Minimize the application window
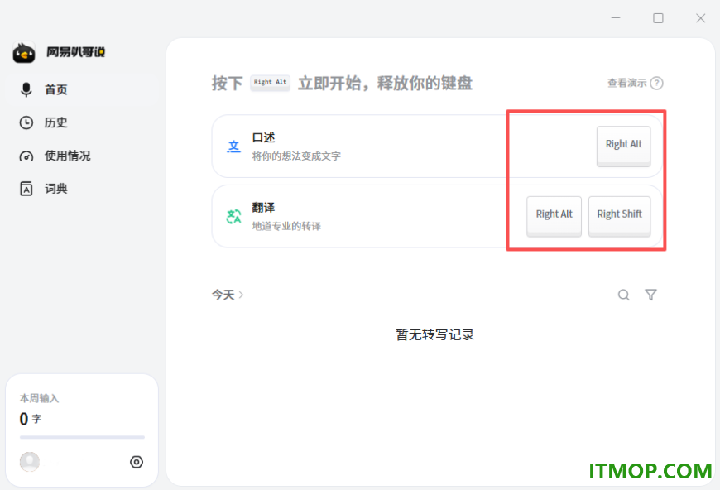 coord(616,18)
